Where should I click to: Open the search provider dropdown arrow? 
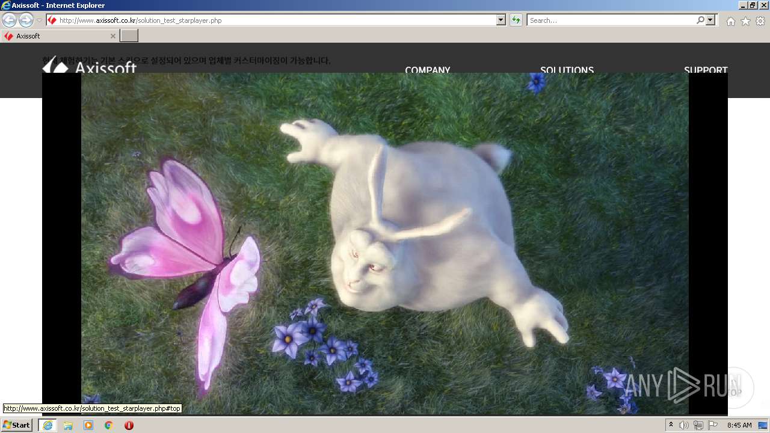711,20
